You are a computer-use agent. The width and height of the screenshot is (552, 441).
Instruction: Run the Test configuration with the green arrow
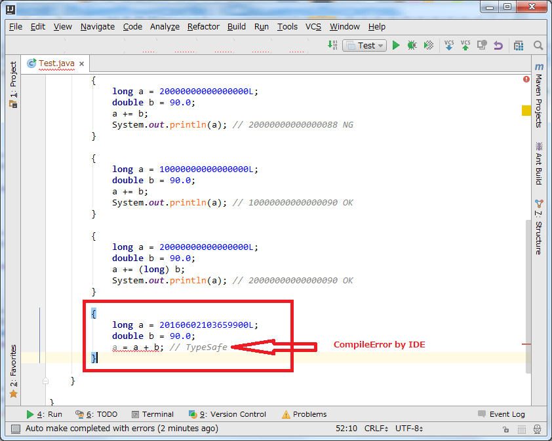point(396,45)
